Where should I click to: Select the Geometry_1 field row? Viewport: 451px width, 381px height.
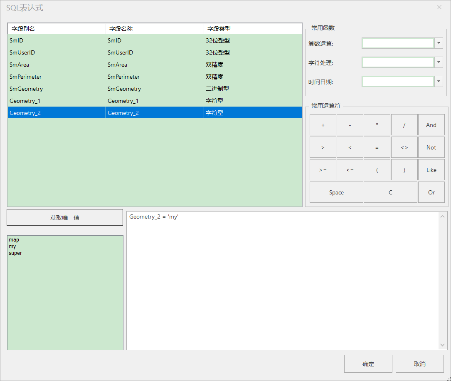click(155, 101)
